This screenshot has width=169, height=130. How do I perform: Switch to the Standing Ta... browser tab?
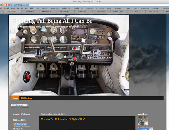pyautogui.click(x=12, y=11)
